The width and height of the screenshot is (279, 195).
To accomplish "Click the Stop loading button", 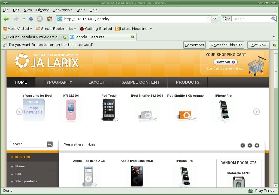I will [40, 19].
